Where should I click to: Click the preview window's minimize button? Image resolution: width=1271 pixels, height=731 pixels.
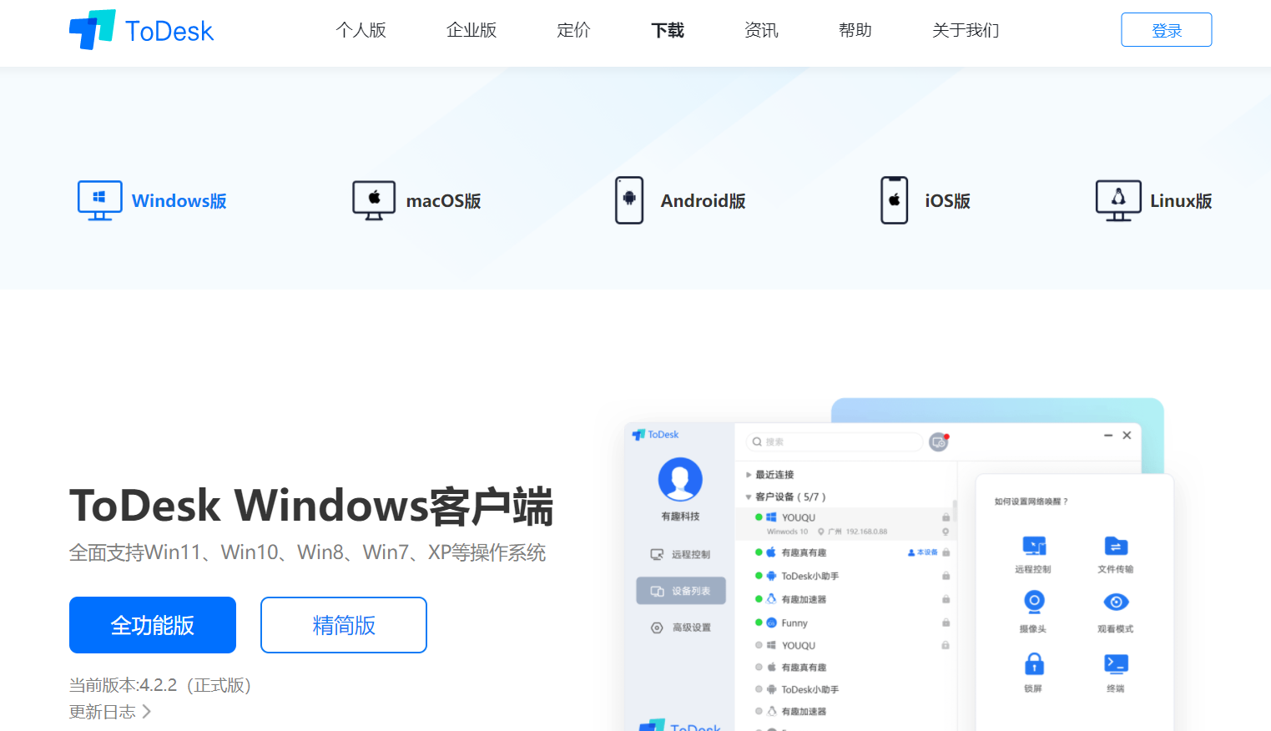[x=1108, y=435]
